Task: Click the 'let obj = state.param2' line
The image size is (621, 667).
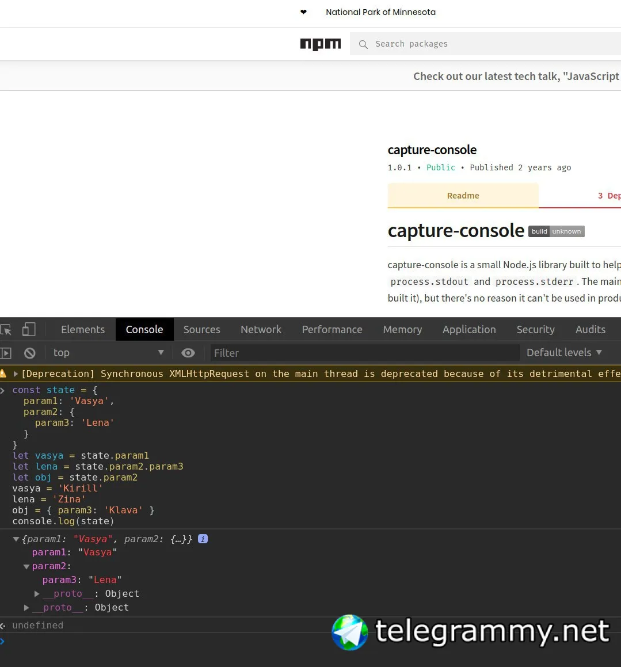Action: (75, 477)
